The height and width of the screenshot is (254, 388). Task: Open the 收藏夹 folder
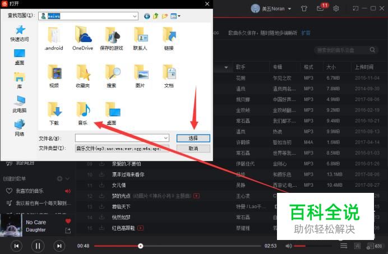click(x=82, y=76)
